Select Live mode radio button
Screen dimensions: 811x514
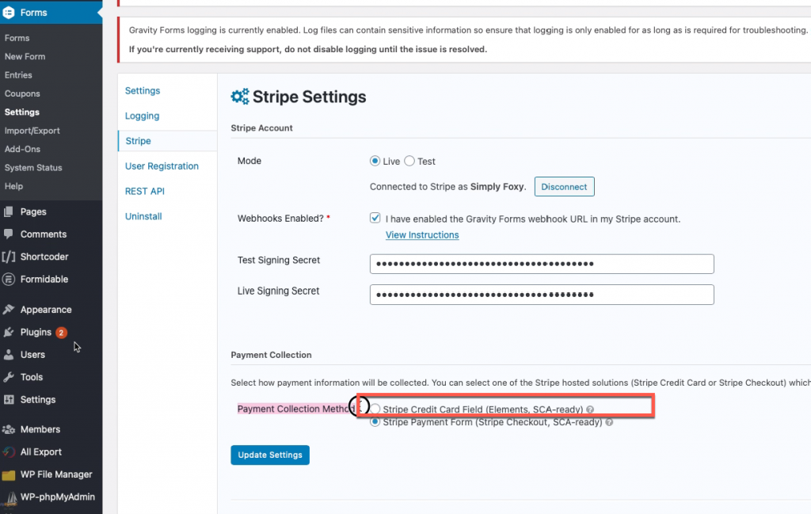pyautogui.click(x=375, y=161)
